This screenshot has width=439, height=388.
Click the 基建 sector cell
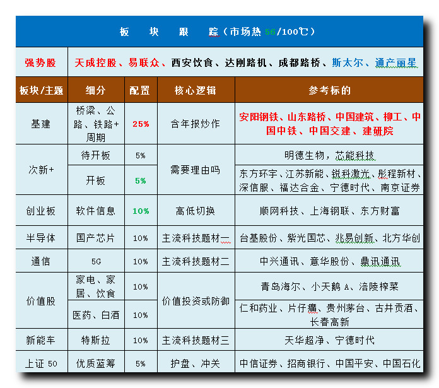point(42,124)
